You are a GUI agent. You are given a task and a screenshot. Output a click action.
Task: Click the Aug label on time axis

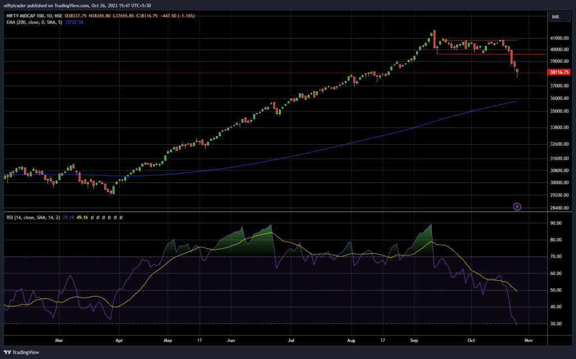[351, 340]
